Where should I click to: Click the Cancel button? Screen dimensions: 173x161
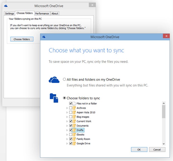(x=157, y=150)
